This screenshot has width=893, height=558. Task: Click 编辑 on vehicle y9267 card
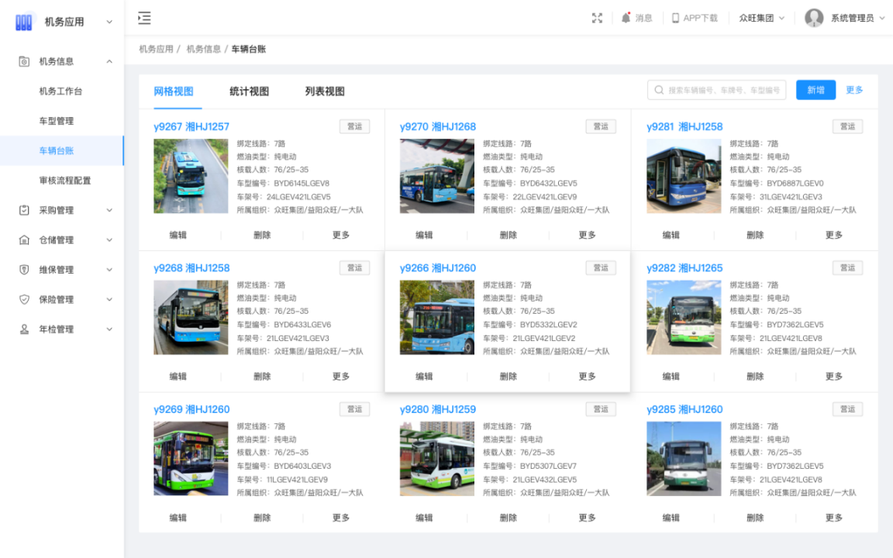[178, 235]
